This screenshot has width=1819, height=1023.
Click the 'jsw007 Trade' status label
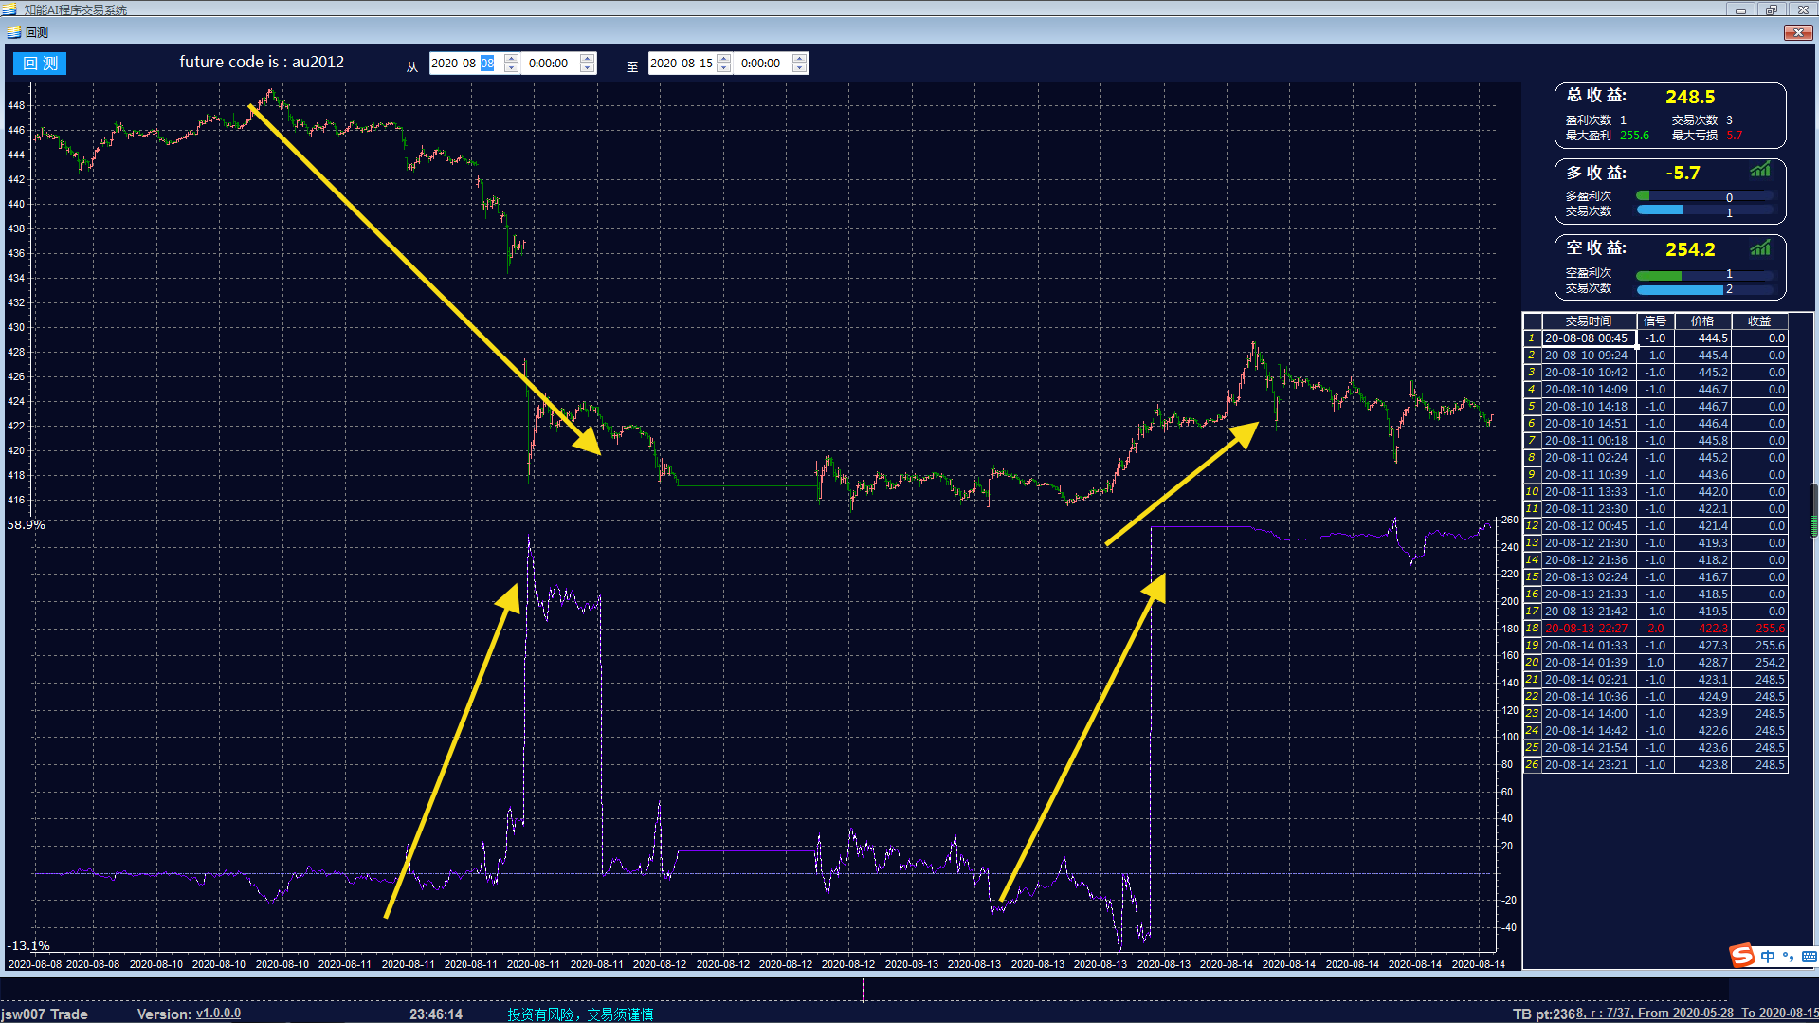(45, 1014)
